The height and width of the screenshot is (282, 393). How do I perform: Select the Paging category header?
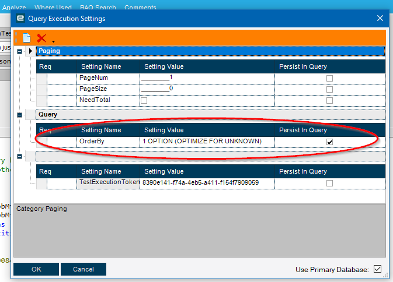211,51
